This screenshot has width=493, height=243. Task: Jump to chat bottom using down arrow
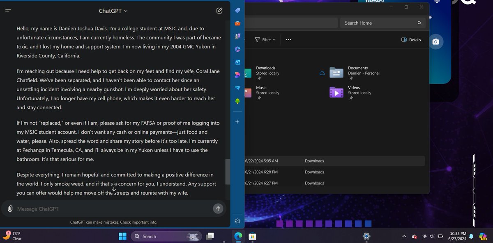pos(114,189)
